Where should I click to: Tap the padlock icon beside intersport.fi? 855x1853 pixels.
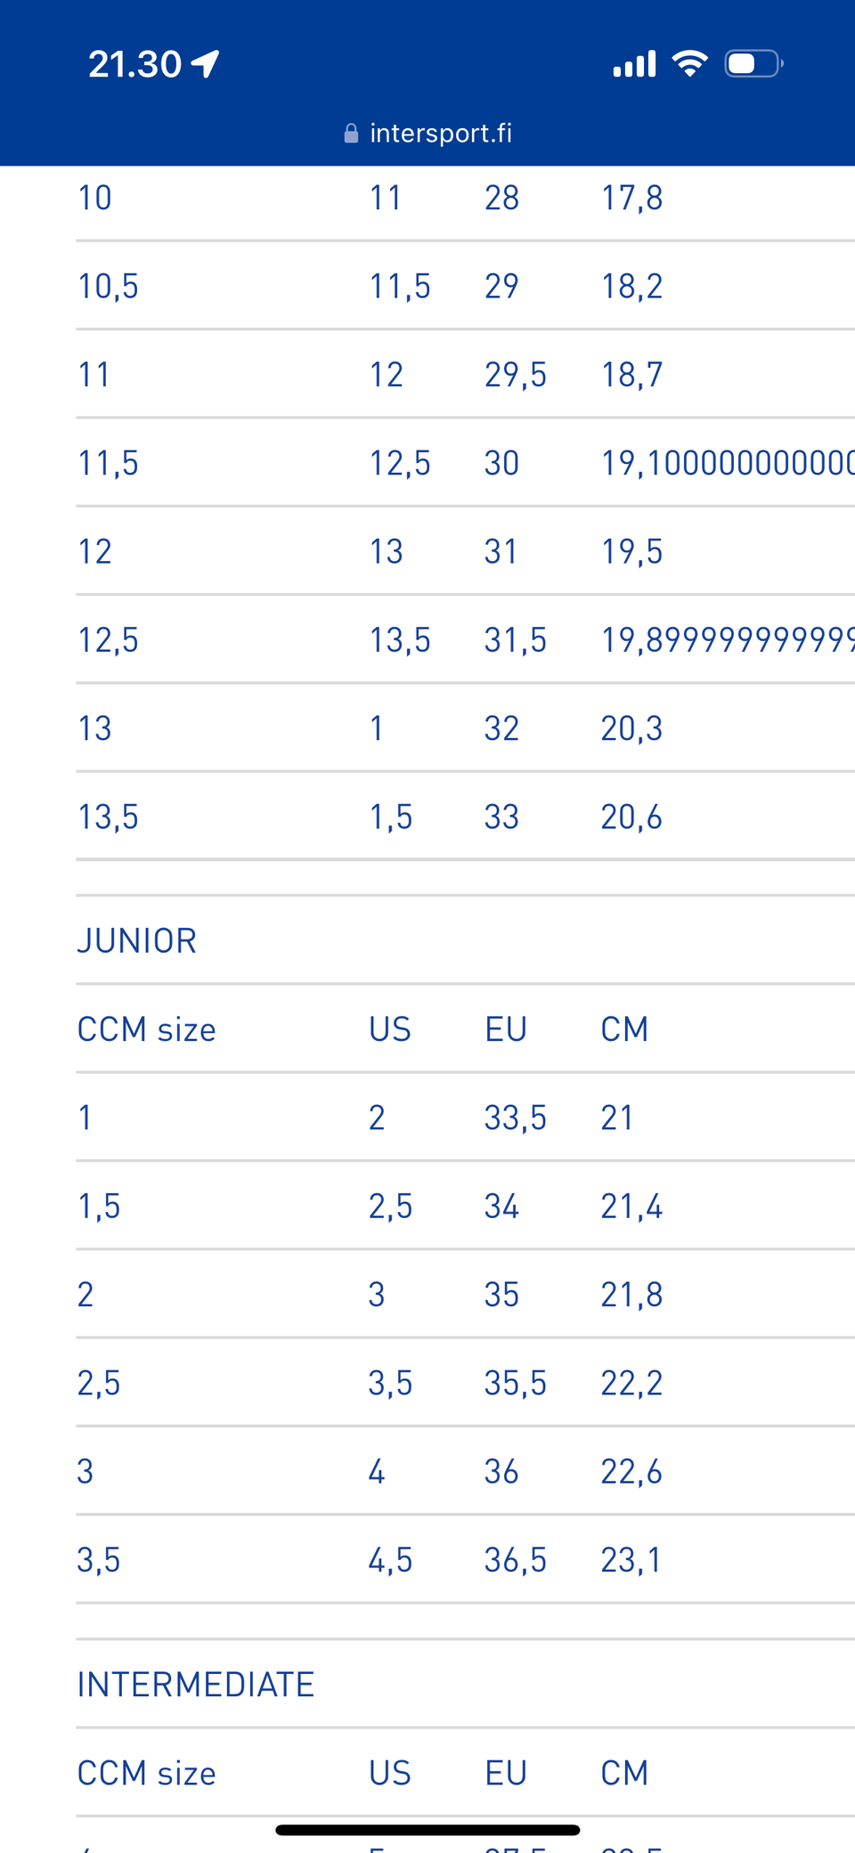coord(351,134)
